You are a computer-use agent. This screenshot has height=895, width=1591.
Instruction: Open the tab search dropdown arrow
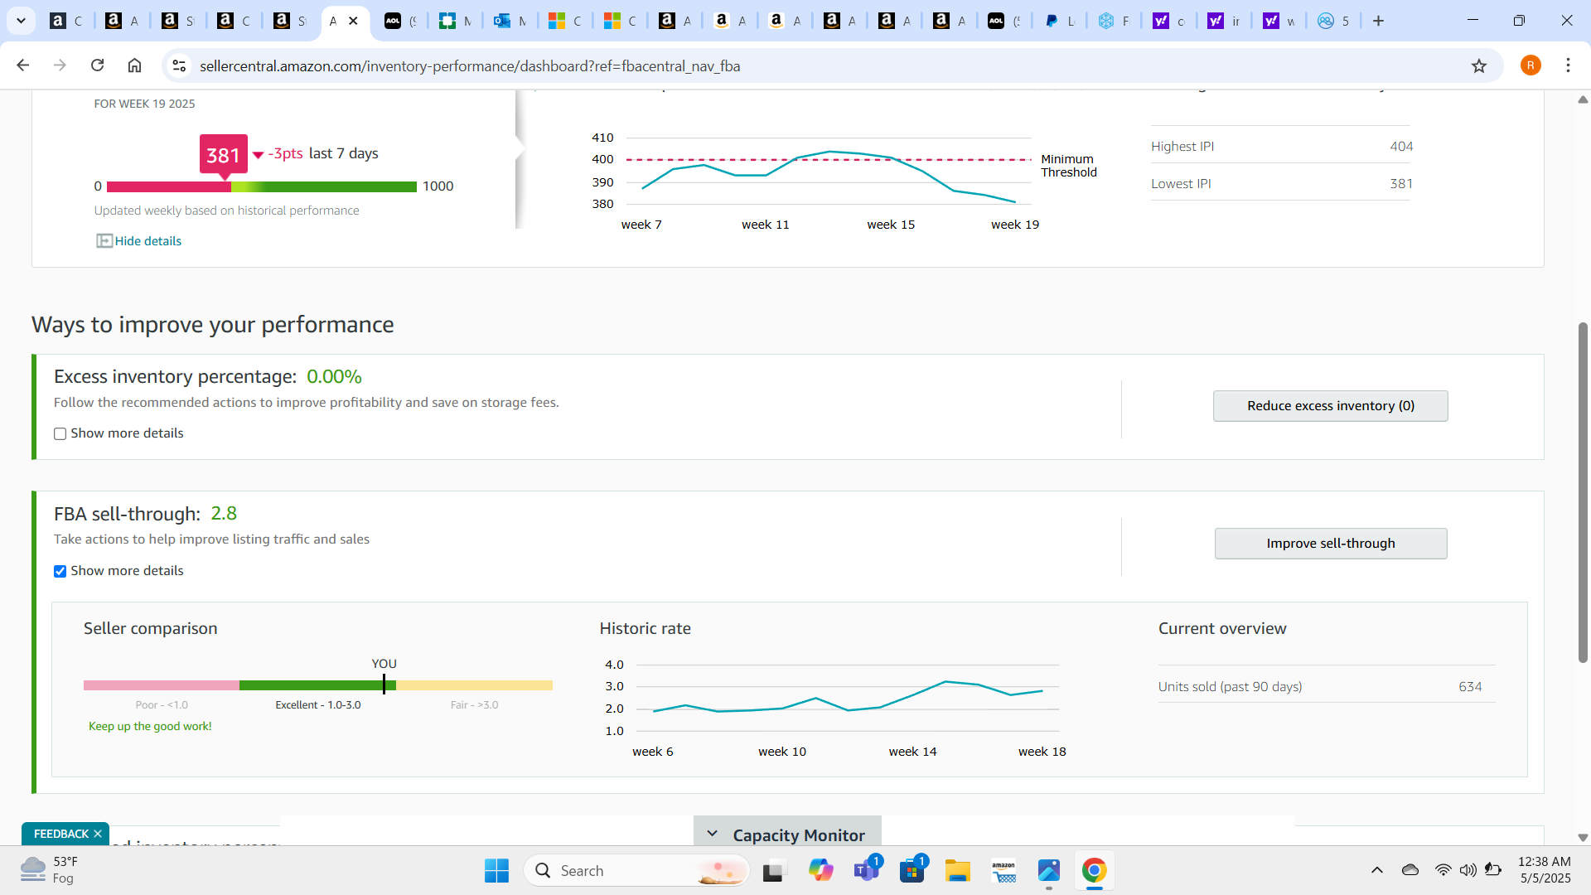21,21
